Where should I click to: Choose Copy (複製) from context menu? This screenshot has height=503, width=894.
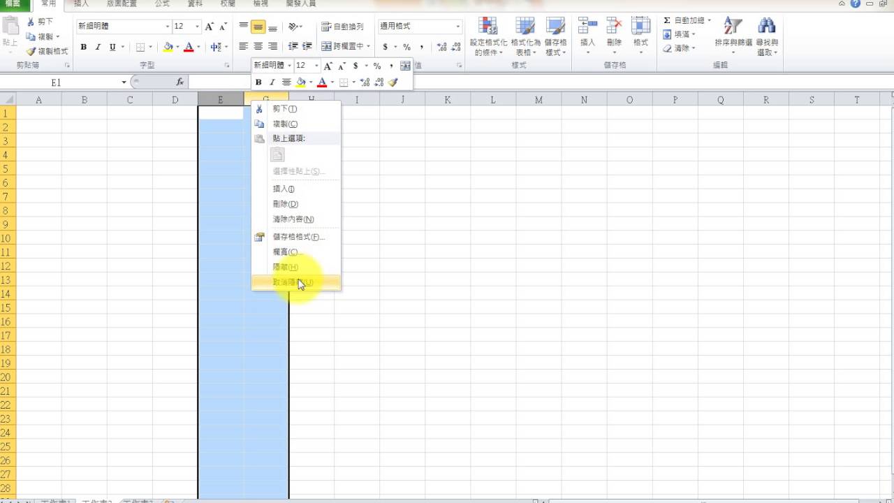pos(296,124)
